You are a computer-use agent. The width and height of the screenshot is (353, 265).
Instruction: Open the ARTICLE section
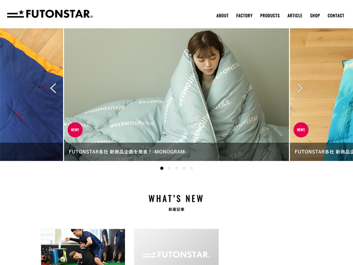295,15
